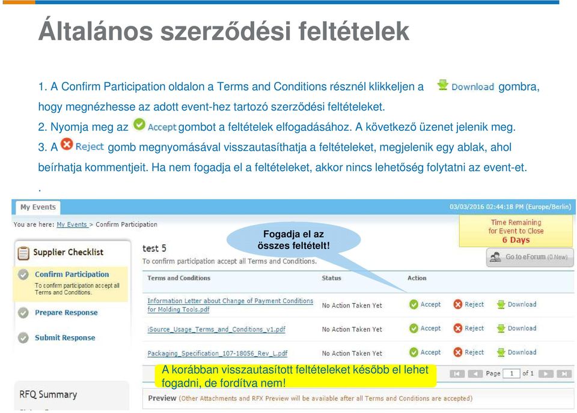
Task: Accept the Information Letter Payment Conditions document
Action: pos(425,304)
